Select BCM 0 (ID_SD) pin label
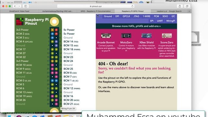This screenshot has height=117, width=208. coord(23,81)
